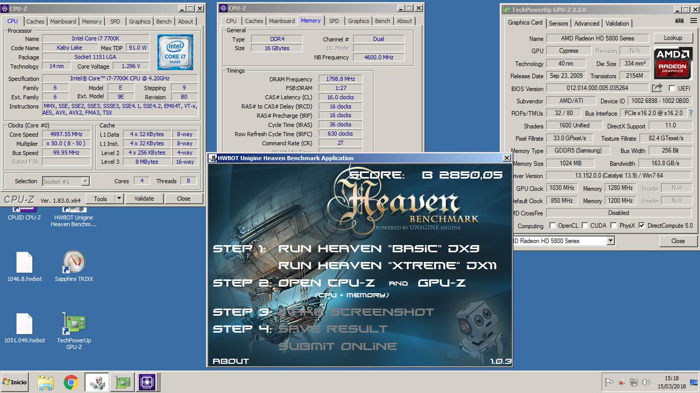Switch to Caches tab in left CPU-Z
This screenshot has width=700, height=393.
click(x=35, y=21)
